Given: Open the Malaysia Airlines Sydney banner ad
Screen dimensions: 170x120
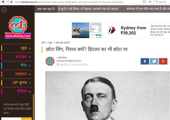Looking at the screenshot, I should point(121,30).
